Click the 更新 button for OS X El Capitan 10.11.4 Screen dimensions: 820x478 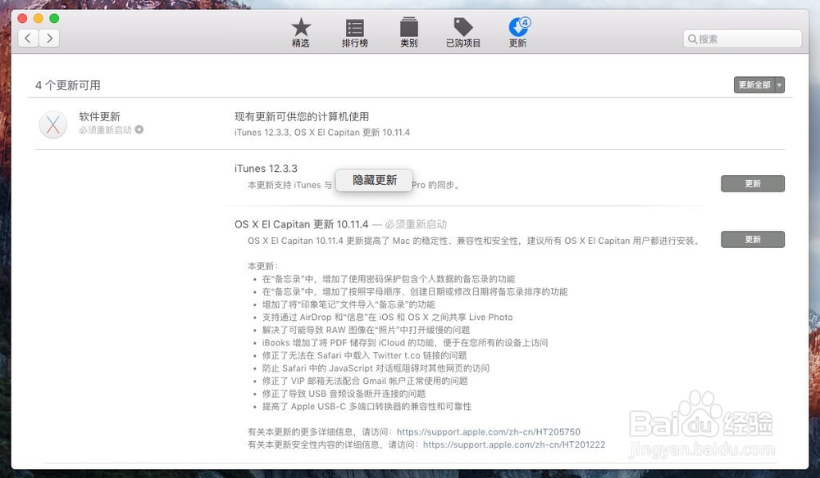[x=753, y=240]
